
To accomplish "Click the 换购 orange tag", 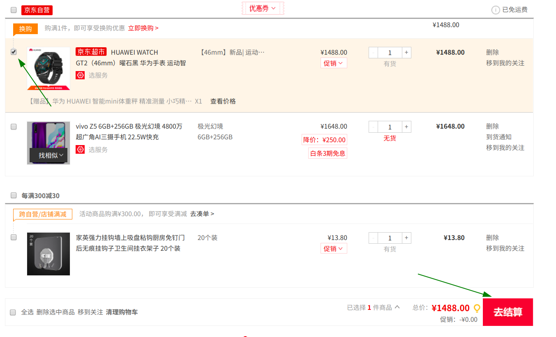I will pyautogui.click(x=25, y=29).
